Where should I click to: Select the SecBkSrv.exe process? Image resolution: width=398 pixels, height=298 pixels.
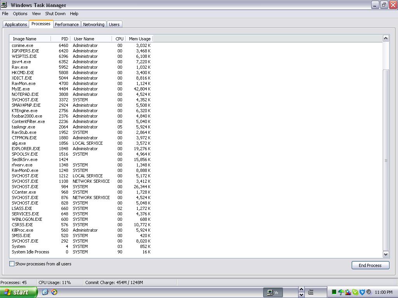[x=81, y=159]
